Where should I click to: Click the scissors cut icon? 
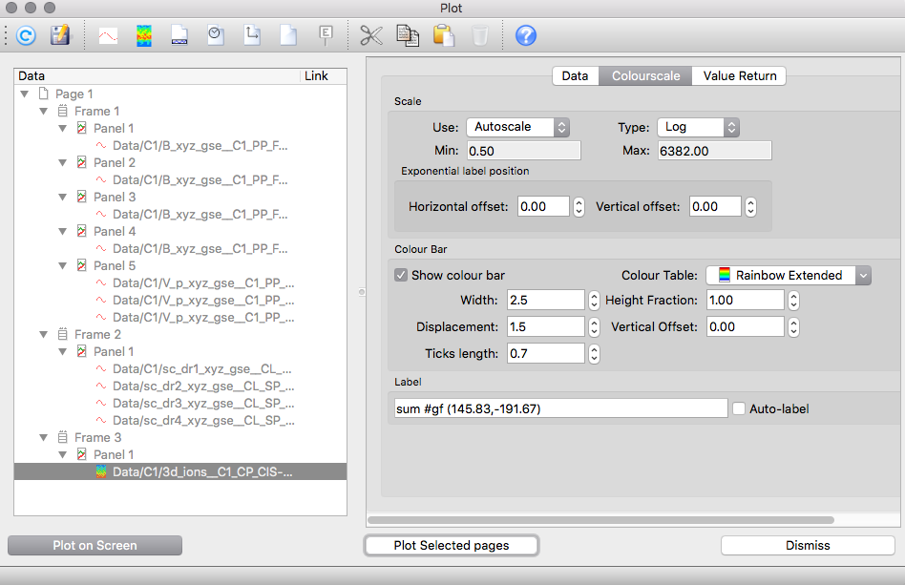pyautogui.click(x=371, y=36)
